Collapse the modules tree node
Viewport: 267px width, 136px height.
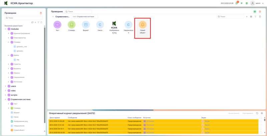pyautogui.click(x=6, y=29)
